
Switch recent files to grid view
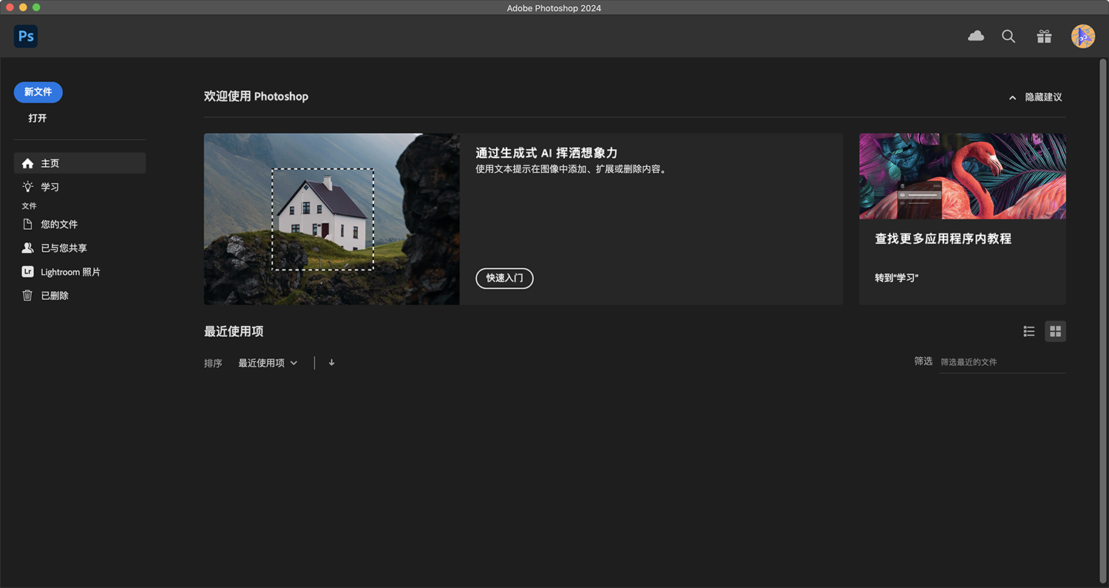pyautogui.click(x=1056, y=331)
